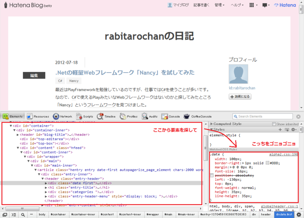Open the Elements panel tab

pos(13,117)
